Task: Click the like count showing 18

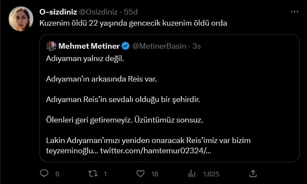Action: (x=155, y=174)
